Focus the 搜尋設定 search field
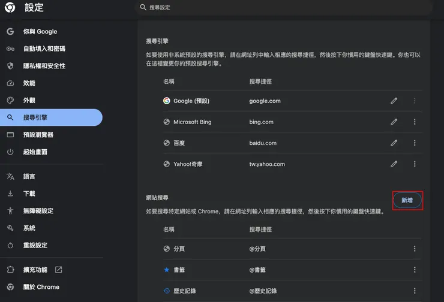 (x=283, y=7)
